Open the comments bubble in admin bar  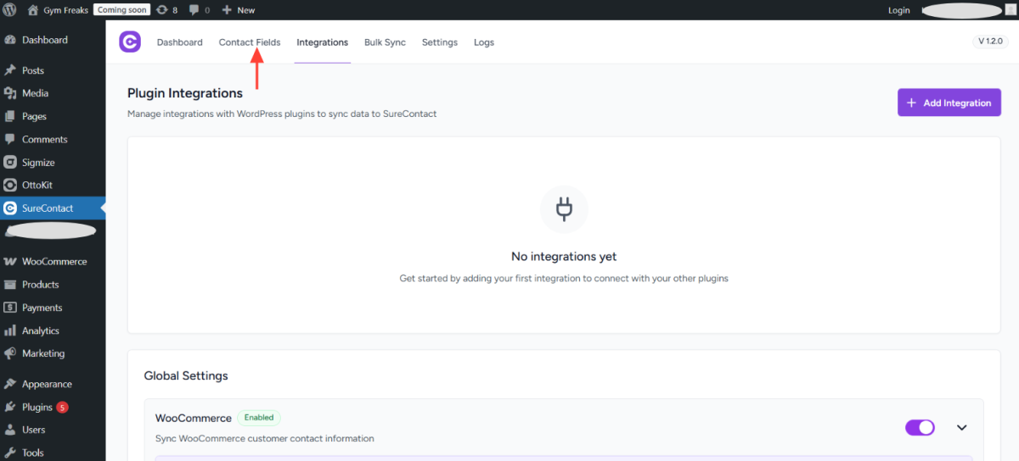pos(200,10)
